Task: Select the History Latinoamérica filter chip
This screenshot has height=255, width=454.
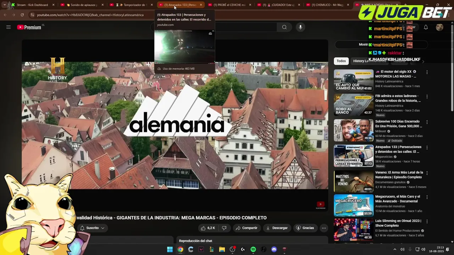Action: click(x=370, y=61)
